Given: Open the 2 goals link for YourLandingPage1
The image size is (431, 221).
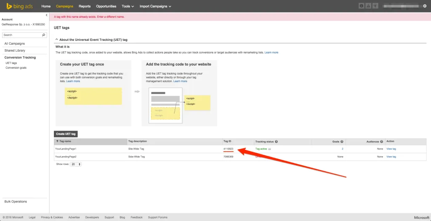Looking at the screenshot, I should click(x=342, y=149).
